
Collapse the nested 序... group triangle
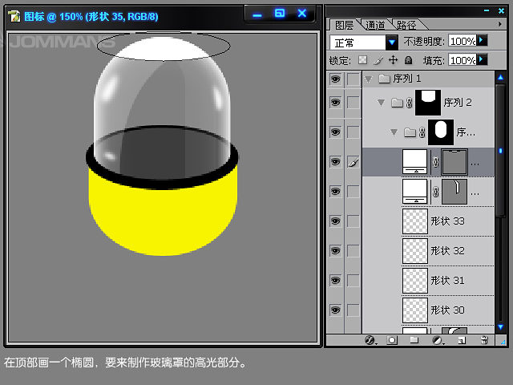pos(394,132)
